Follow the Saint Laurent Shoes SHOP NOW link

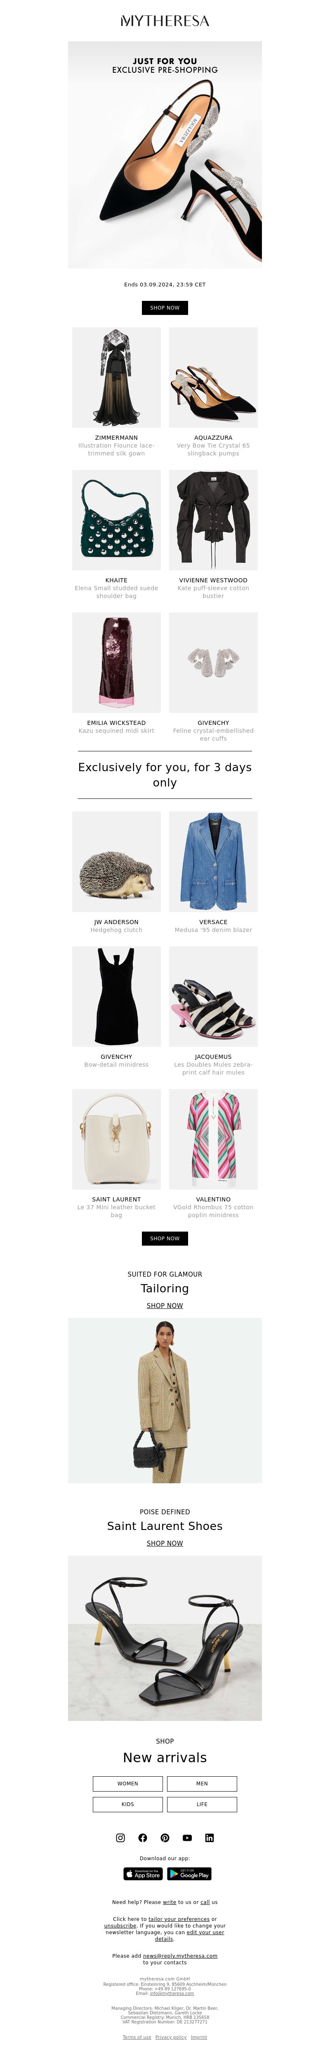(x=165, y=1543)
